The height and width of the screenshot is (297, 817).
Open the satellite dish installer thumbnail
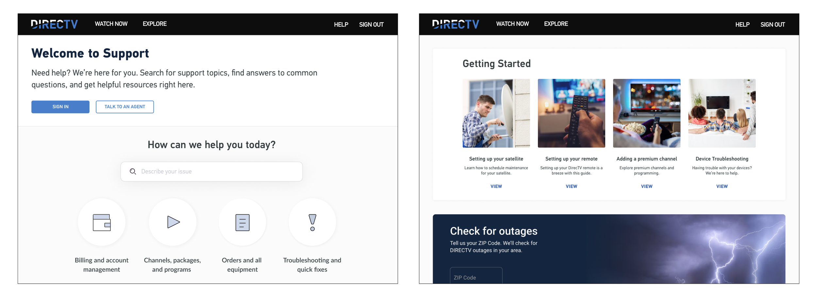coord(496,113)
